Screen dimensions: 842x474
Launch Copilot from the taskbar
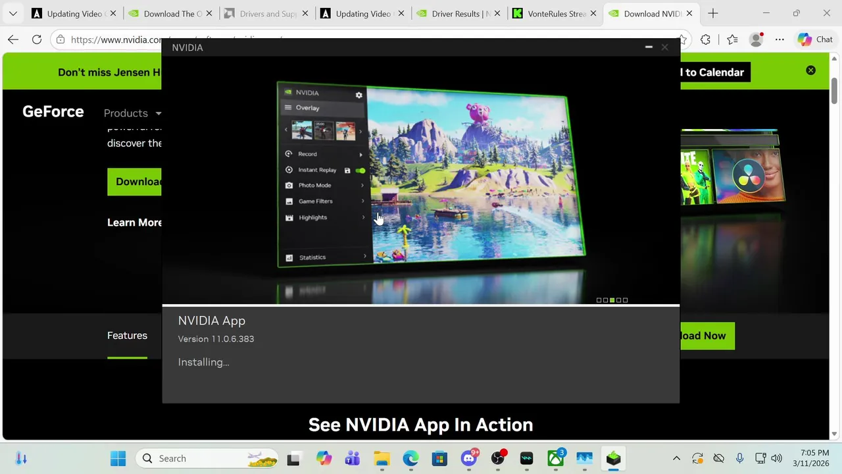(x=324, y=458)
